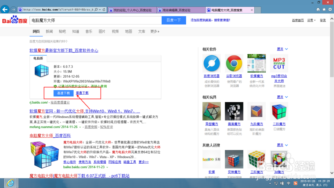Open the 九阶魔方 toy image
334x188 pixels.
[257, 111]
